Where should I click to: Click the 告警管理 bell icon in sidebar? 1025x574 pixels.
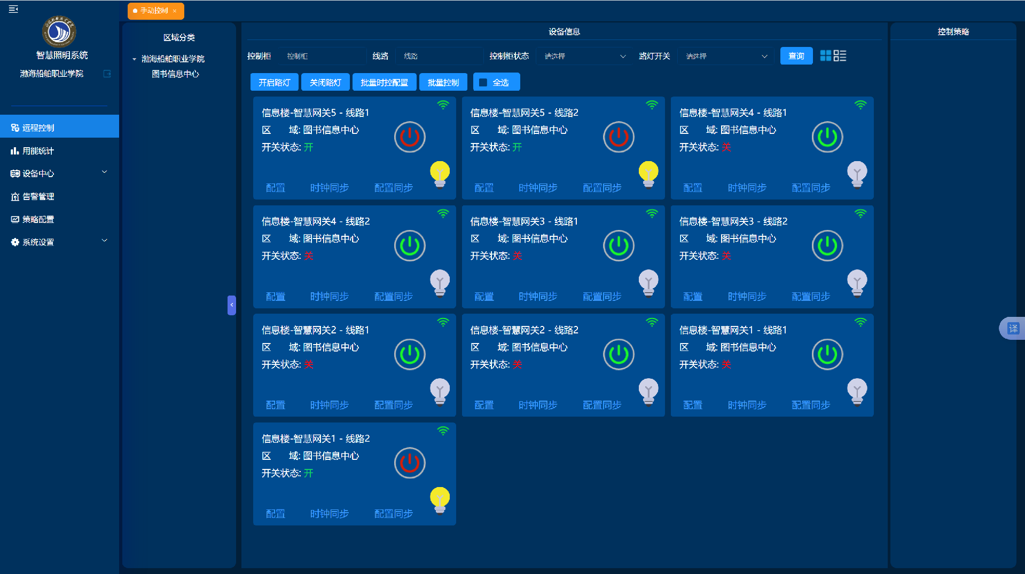pyautogui.click(x=14, y=196)
